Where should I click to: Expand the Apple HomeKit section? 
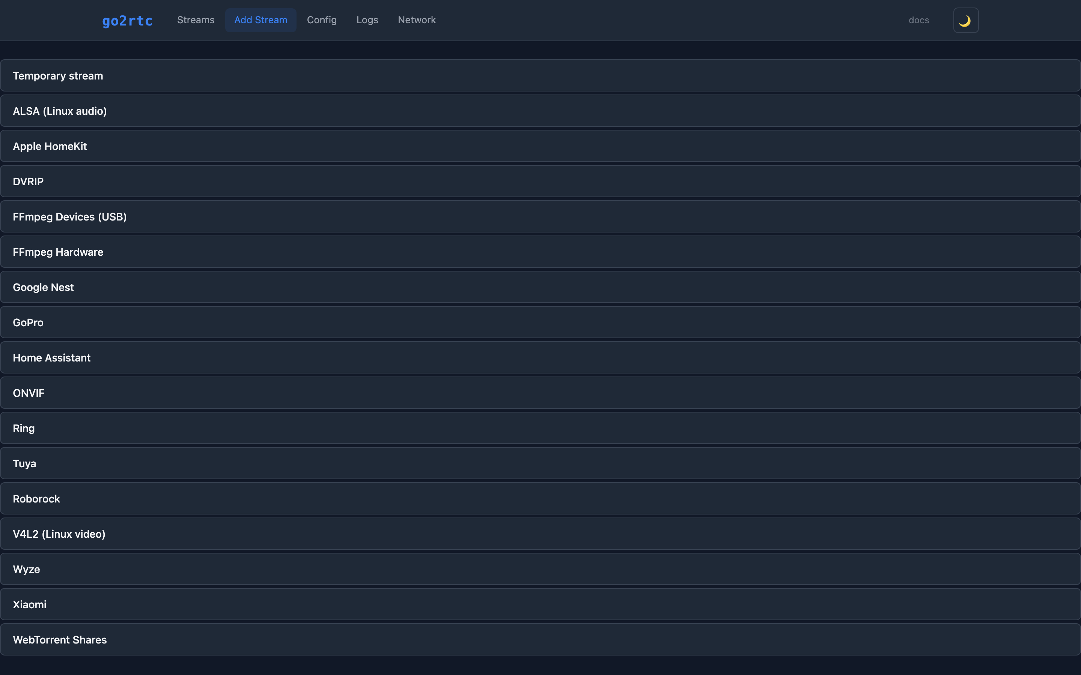[x=540, y=146]
